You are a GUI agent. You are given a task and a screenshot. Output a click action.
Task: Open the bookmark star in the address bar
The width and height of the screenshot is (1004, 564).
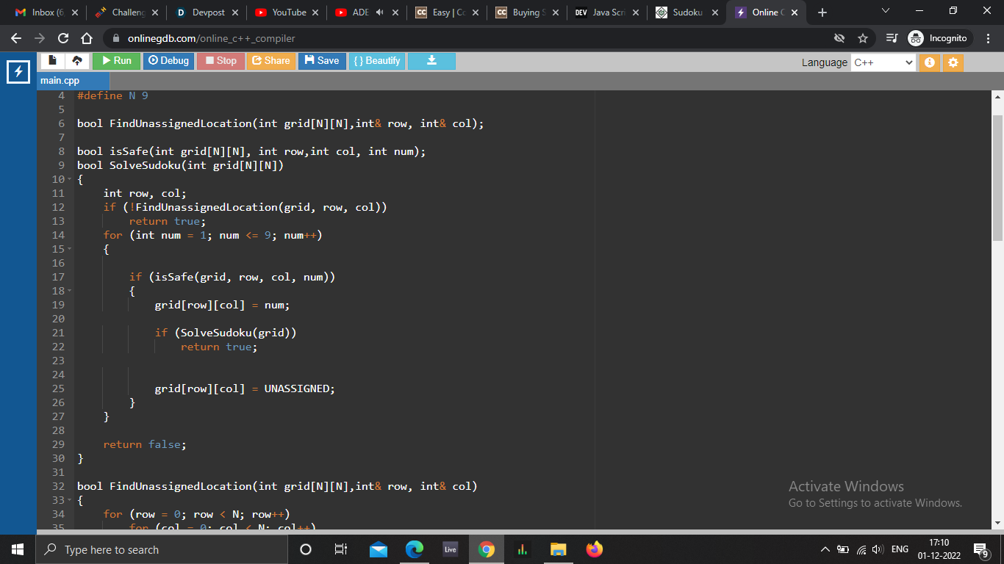(x=863, y=37)
